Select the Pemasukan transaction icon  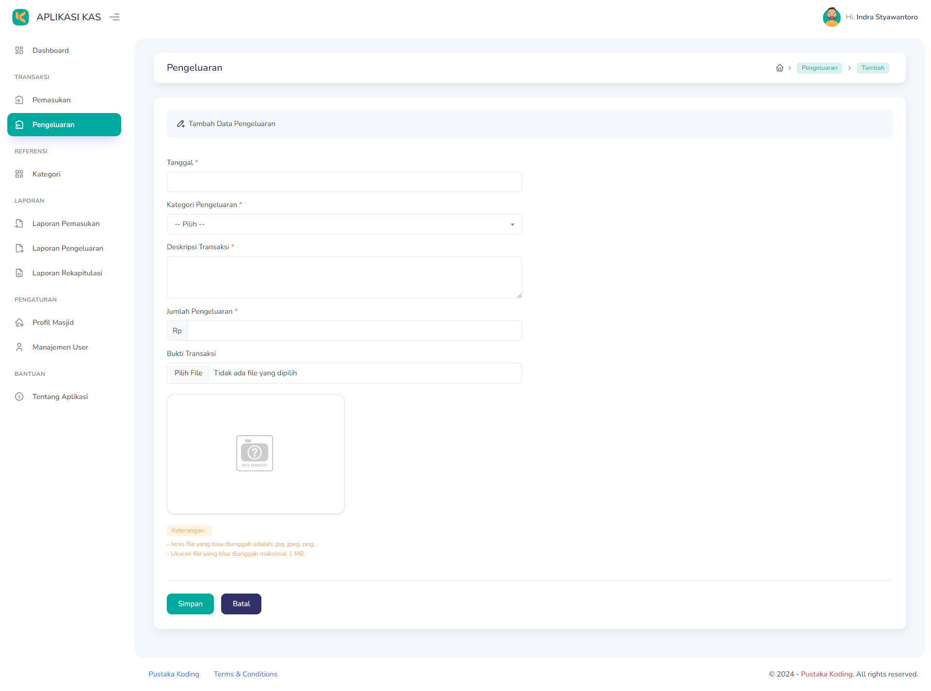tap(19, 100)
